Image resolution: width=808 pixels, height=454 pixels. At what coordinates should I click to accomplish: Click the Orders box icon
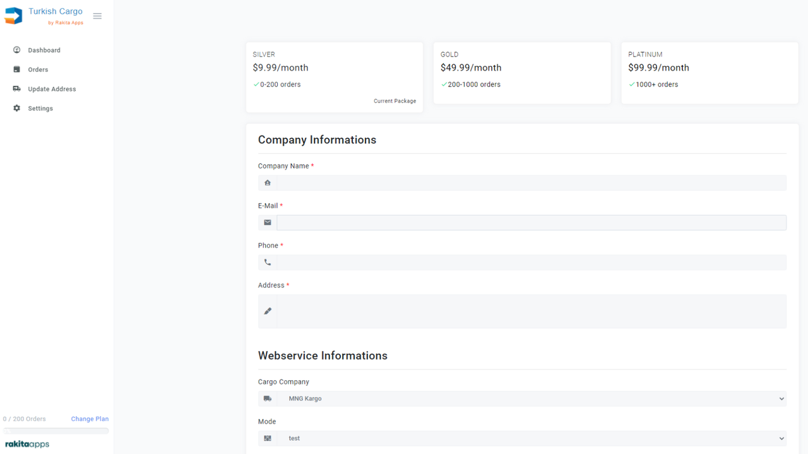coord(17,69)
